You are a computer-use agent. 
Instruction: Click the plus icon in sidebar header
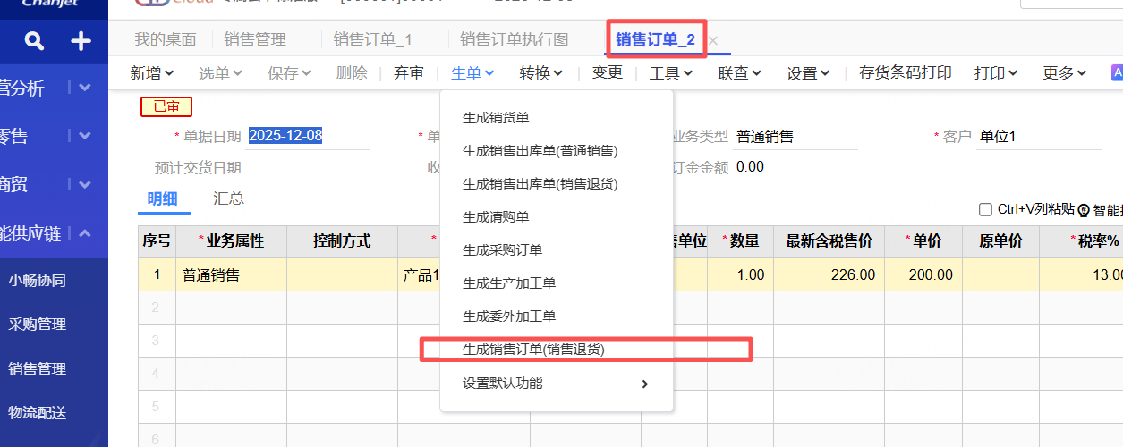tap(81, 41)
